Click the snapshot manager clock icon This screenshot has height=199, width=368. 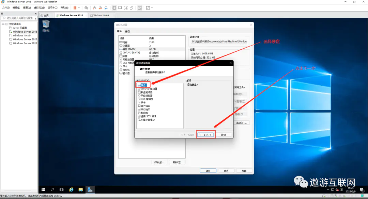[x=106, y=7]
